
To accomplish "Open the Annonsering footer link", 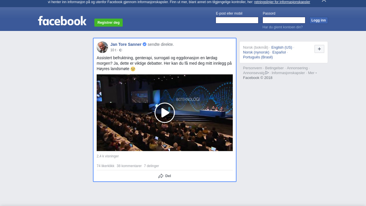I will tap(297, 68).
